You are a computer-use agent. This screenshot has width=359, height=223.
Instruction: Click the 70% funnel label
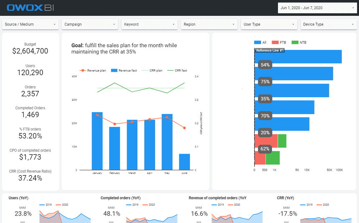pyautogui.click(x=265, y=116)
